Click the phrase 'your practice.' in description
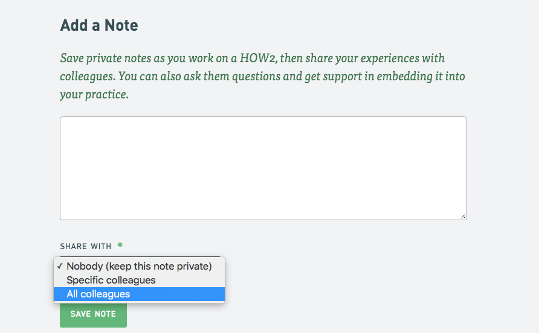This screenshot has width=539, height=333. pos(94,95)
